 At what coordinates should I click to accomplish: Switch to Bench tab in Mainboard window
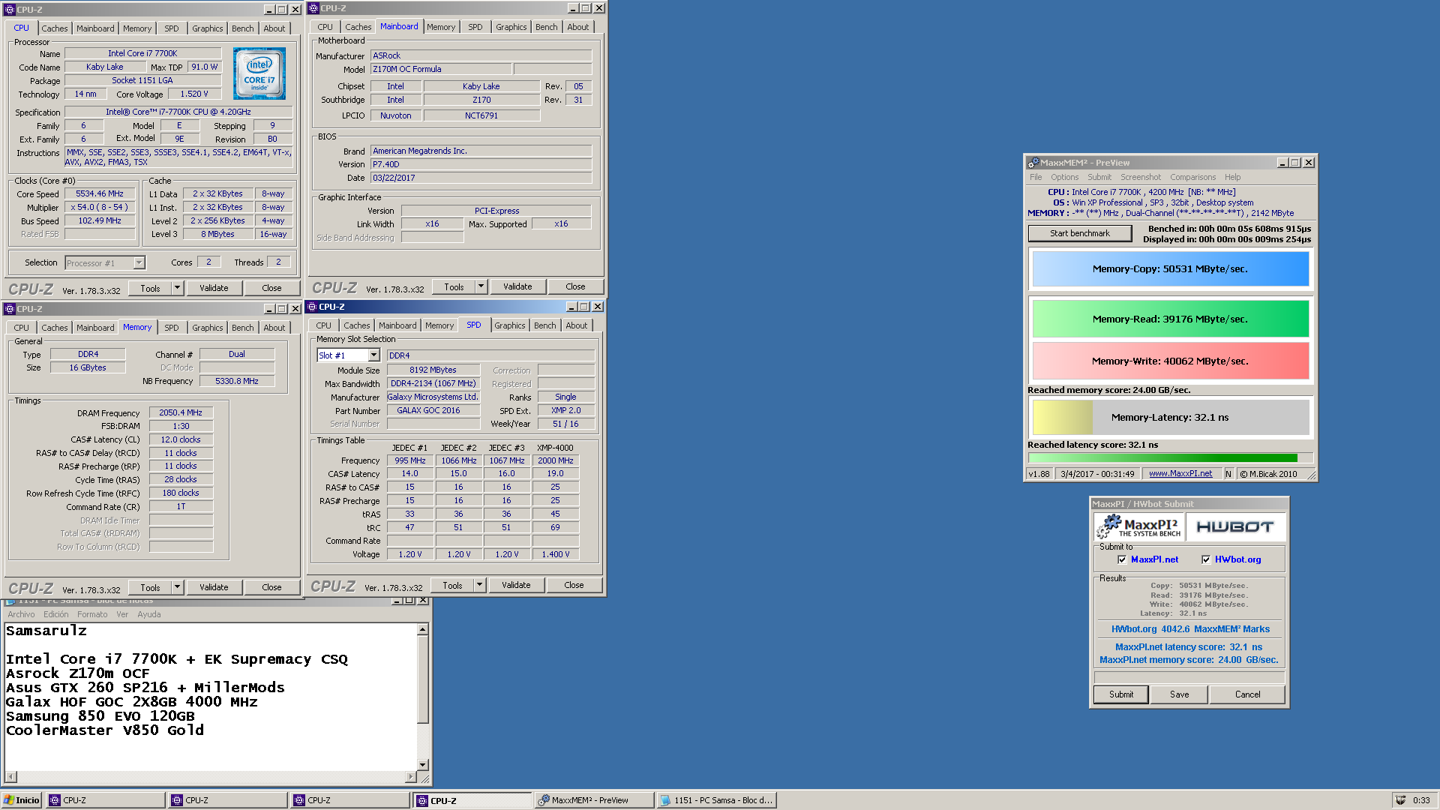tap(546, 27)
